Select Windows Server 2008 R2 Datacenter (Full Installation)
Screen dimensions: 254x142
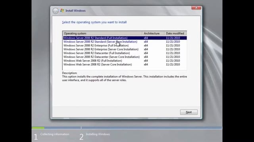125,53
